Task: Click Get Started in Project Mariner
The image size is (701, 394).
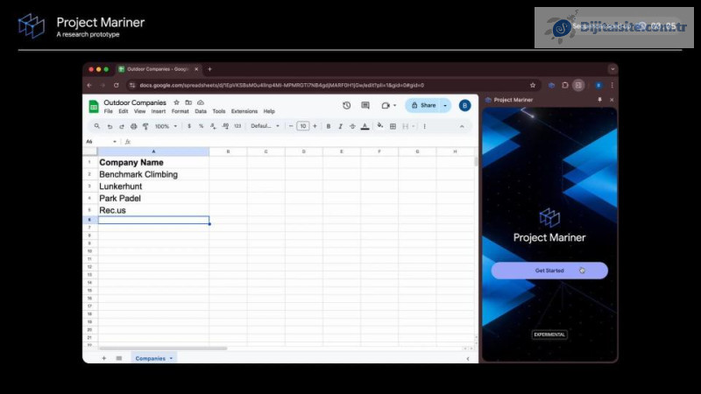Action: 549,271
